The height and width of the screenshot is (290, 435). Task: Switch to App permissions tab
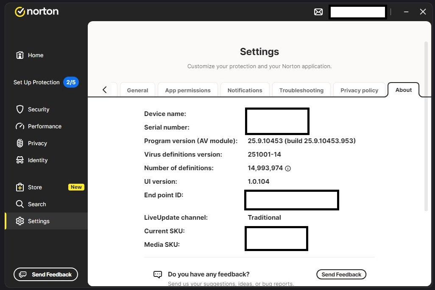pos(187,90)
